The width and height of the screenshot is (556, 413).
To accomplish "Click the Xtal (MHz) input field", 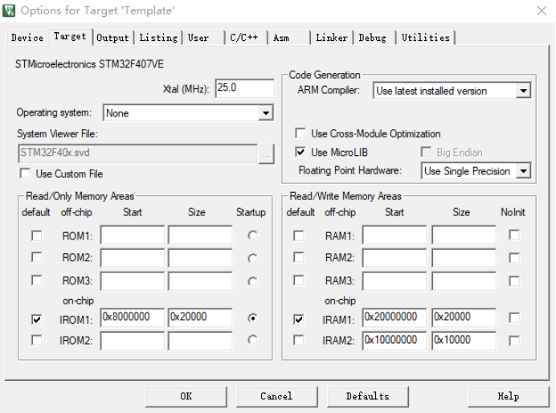I will pos(245,88).
